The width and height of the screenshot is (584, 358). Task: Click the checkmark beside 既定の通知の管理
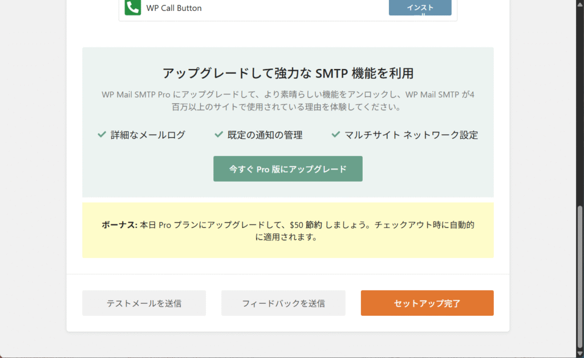click(x=218, y=135)
